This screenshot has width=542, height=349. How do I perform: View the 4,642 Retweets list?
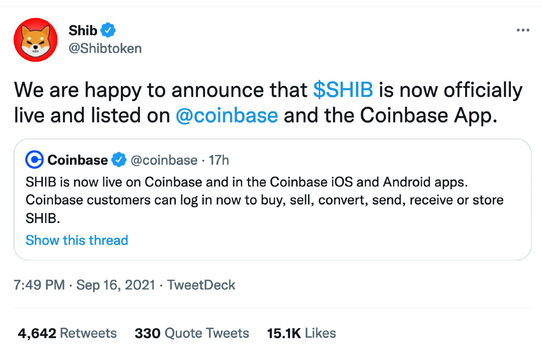click(x=67, y=333)
